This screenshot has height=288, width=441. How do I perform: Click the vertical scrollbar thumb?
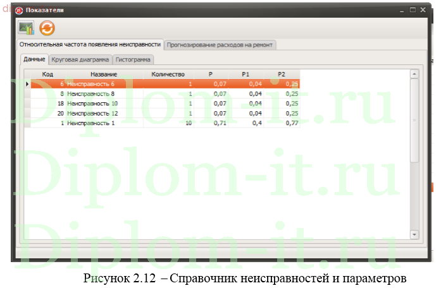coord(414,121)
